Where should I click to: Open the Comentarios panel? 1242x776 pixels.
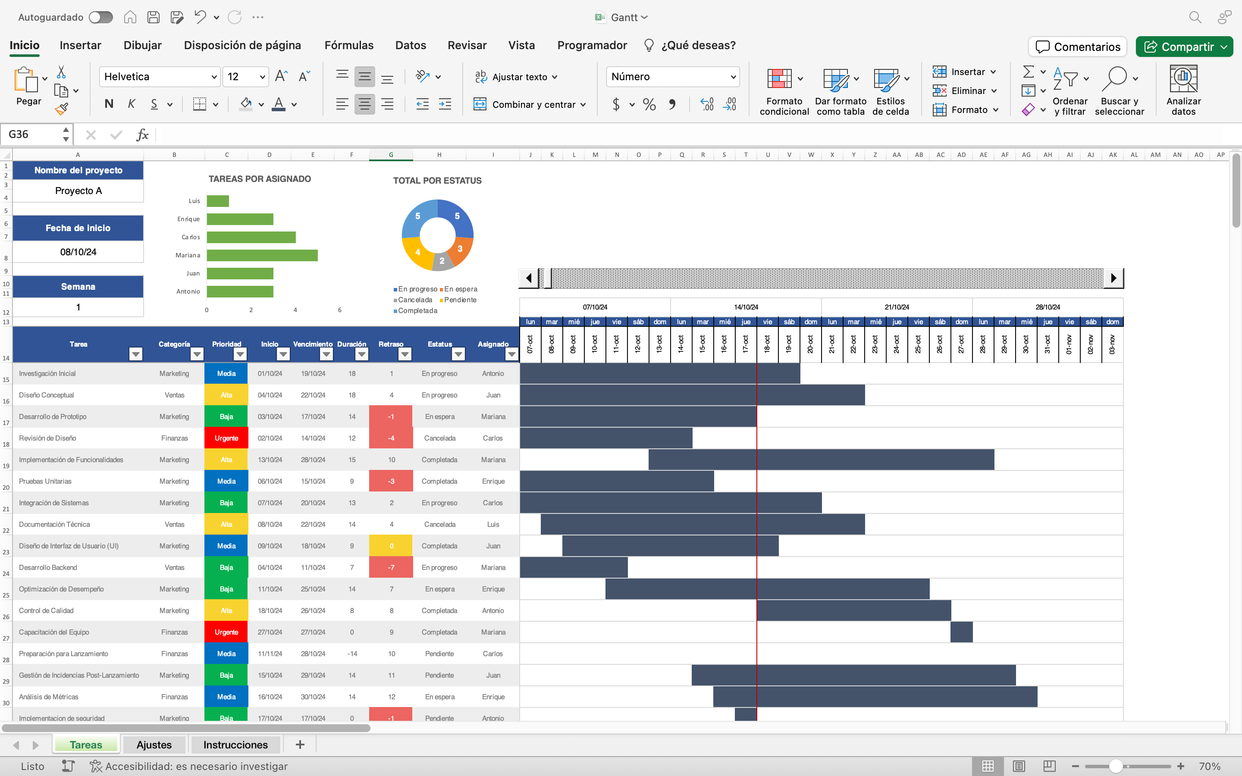click(1077, 46)
